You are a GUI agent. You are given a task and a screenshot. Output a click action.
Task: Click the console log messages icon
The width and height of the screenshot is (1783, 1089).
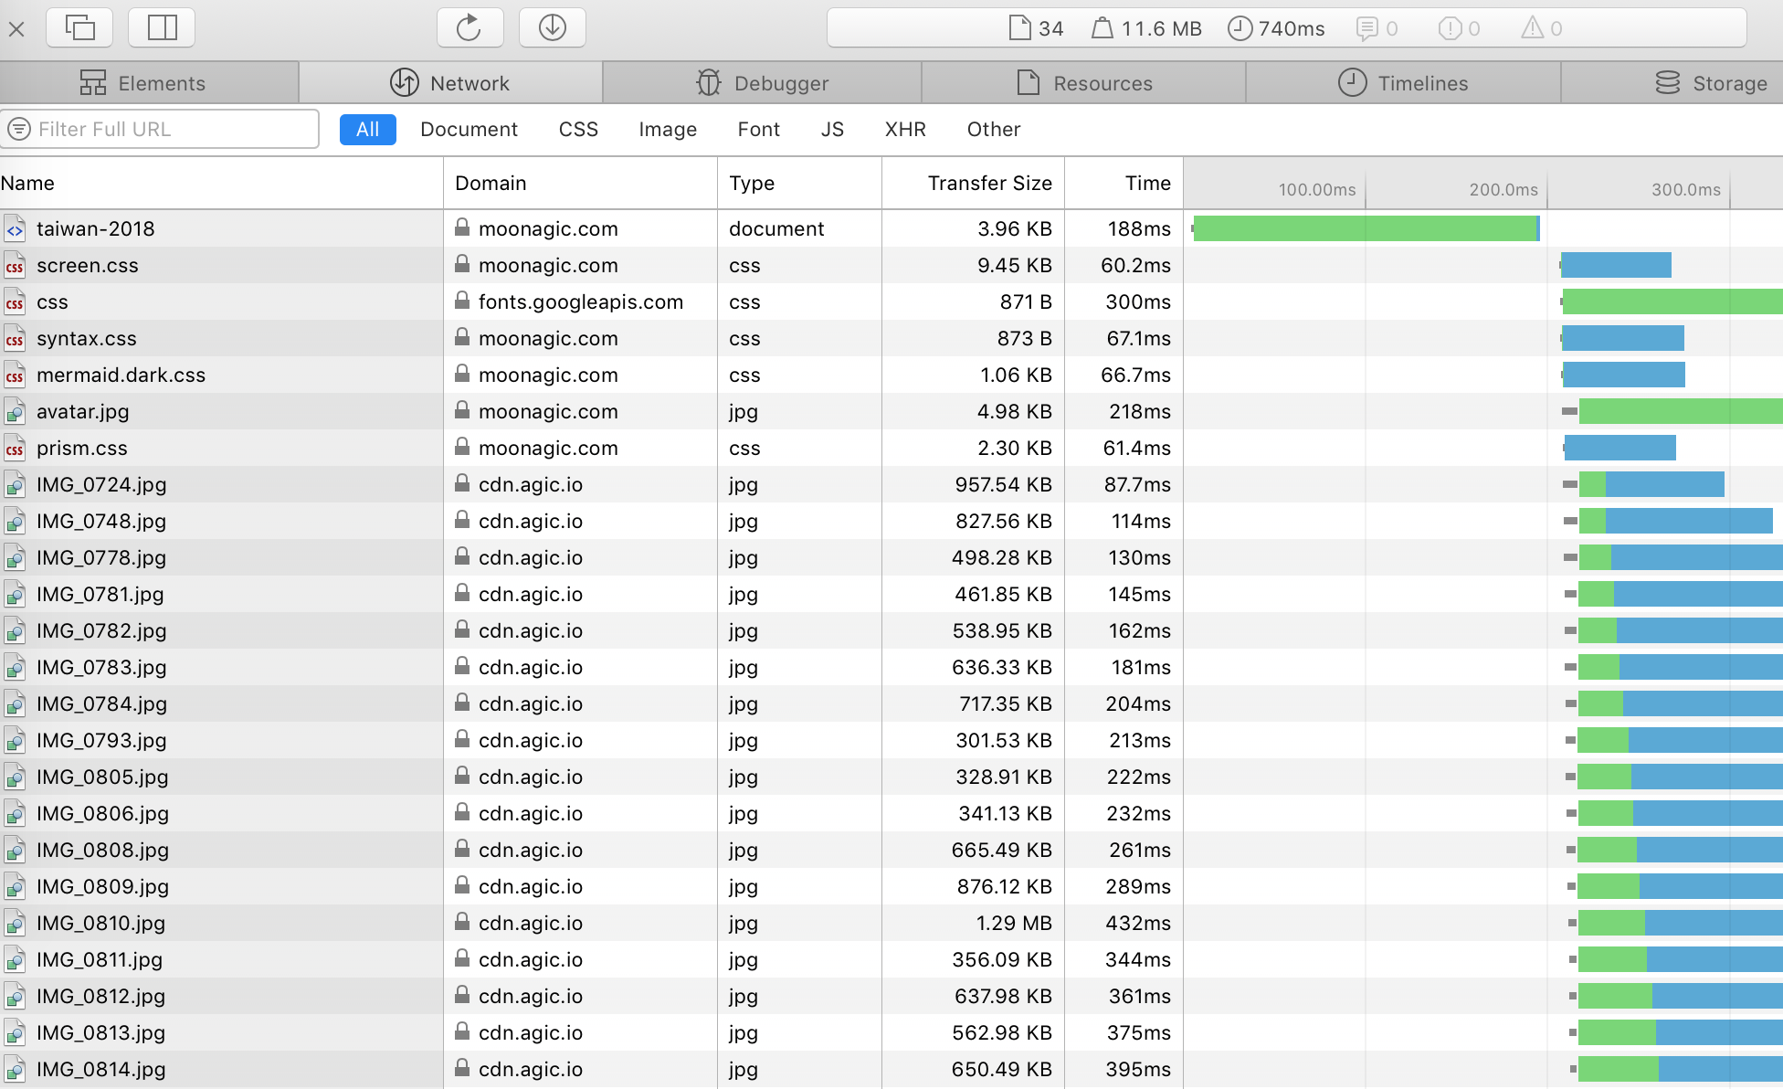(1366, 28)
